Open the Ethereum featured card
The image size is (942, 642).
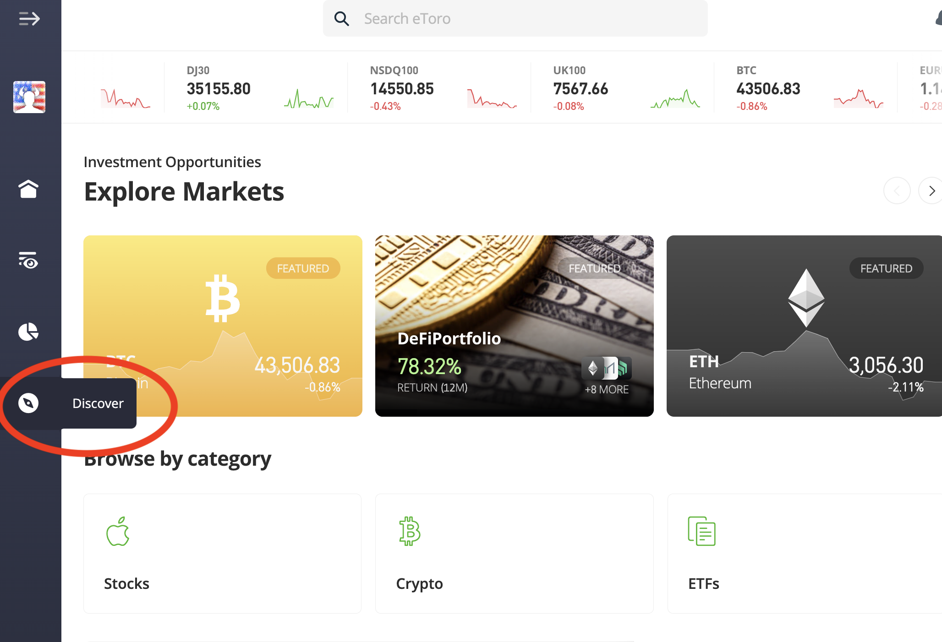pos(804,326)
